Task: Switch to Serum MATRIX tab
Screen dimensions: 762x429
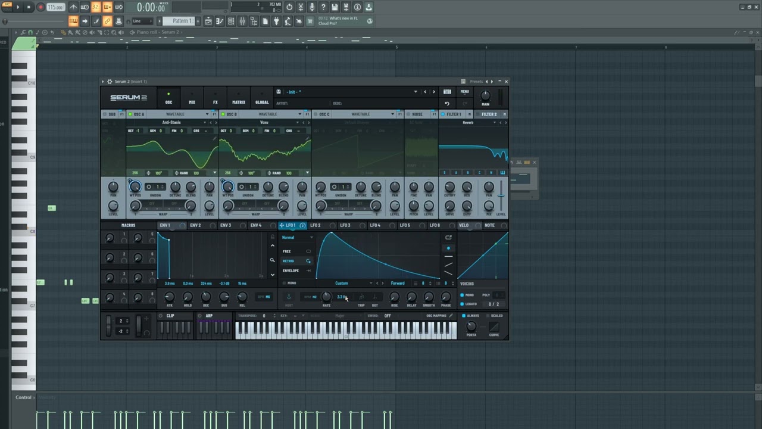Action: pos(238,98)
